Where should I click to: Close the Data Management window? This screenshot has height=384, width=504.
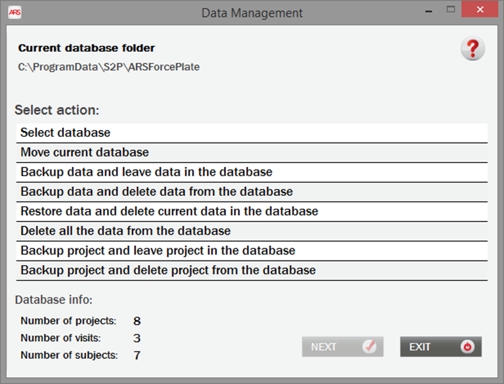[x=480, y=10]
